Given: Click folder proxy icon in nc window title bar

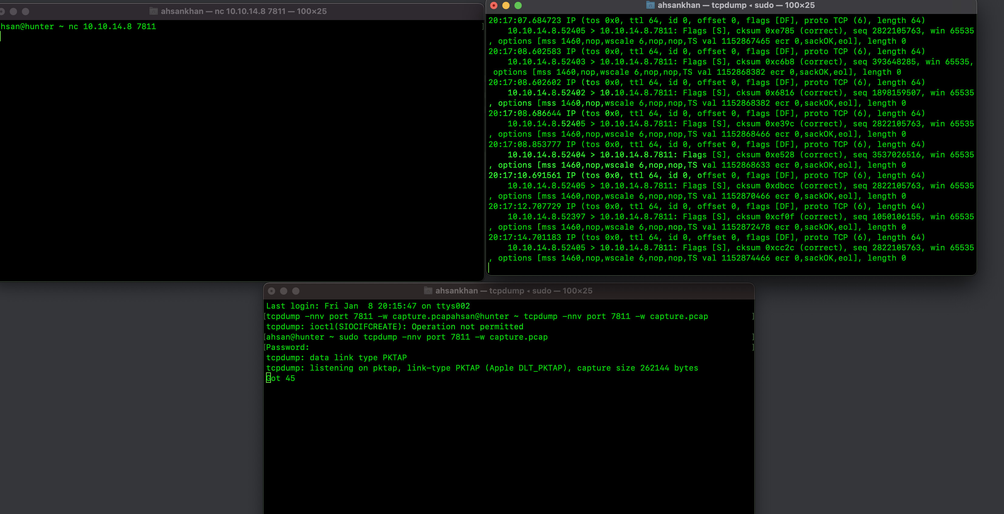Looking at the screenshot, I should click(154, 11).
